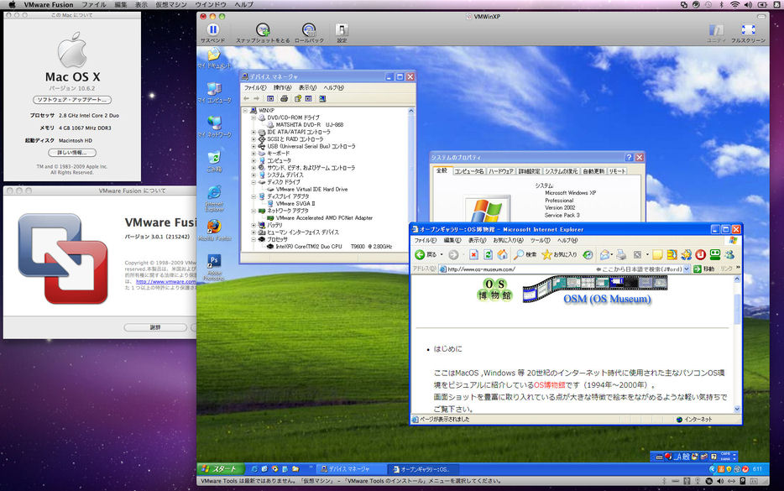Expand the IDE ATA/ATAPI controllers node
The image size is (784, 491).
coord(254,132)
